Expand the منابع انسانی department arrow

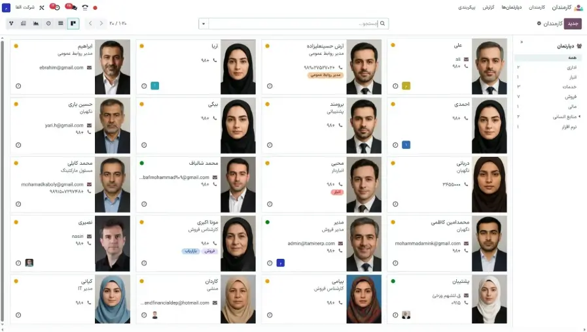580,116
